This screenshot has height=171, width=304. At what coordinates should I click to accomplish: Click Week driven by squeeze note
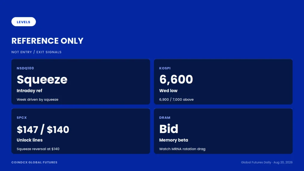pos(37,99)
